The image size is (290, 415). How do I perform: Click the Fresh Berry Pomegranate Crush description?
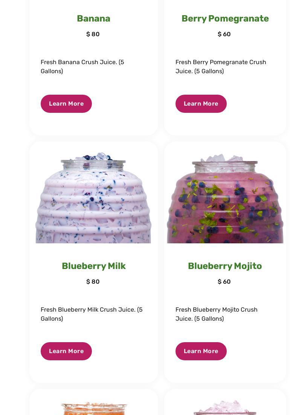click(x=221, y=66)
